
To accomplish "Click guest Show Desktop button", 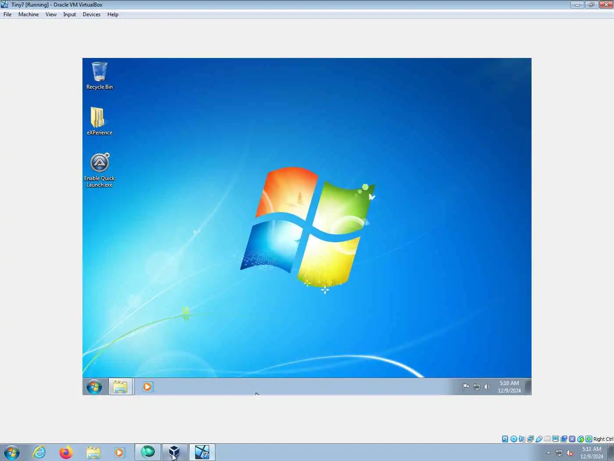I will [x=528, y=387].
